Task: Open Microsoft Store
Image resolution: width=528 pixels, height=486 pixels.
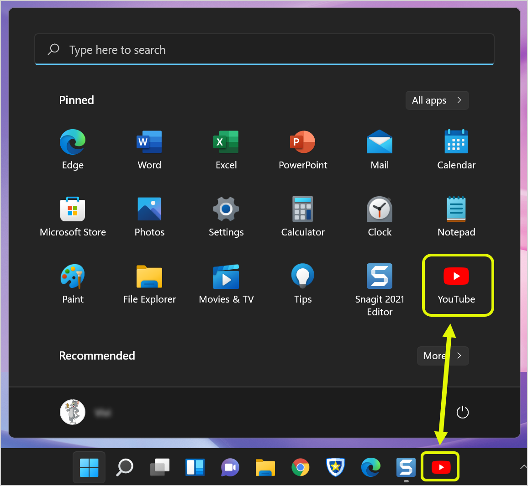Action: pos(73,217)
